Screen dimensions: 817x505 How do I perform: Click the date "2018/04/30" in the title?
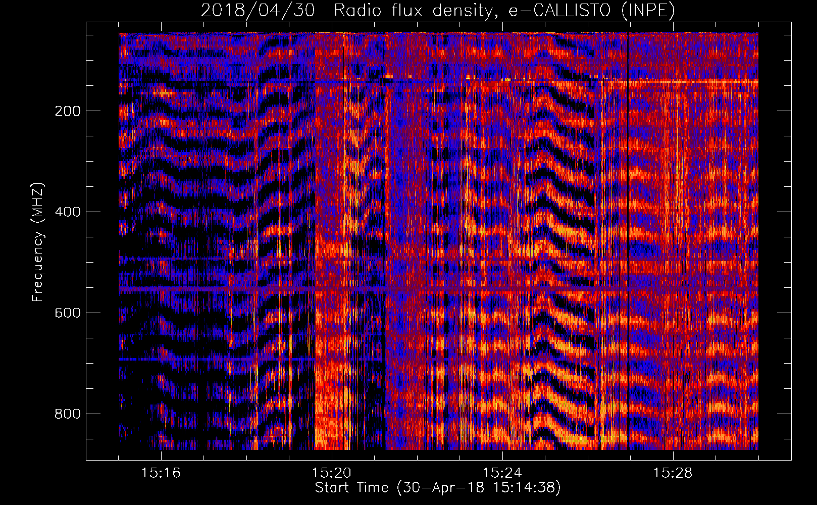click(x=258, y=11)
